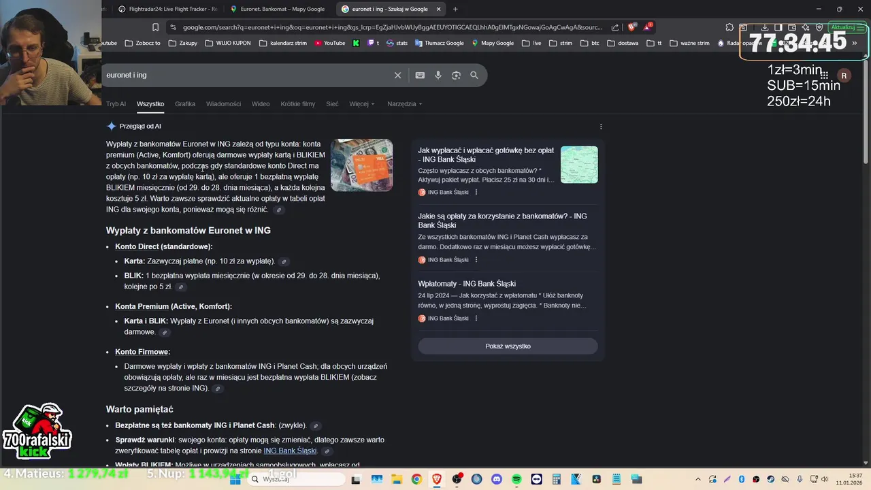
Task: Bookmark this page with the bookmark icon
Action: coord(155,27)
